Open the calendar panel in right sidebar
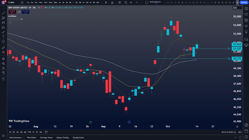Image resolution: width=249 pixels, height=140 pixels. (x=246, y=131)
